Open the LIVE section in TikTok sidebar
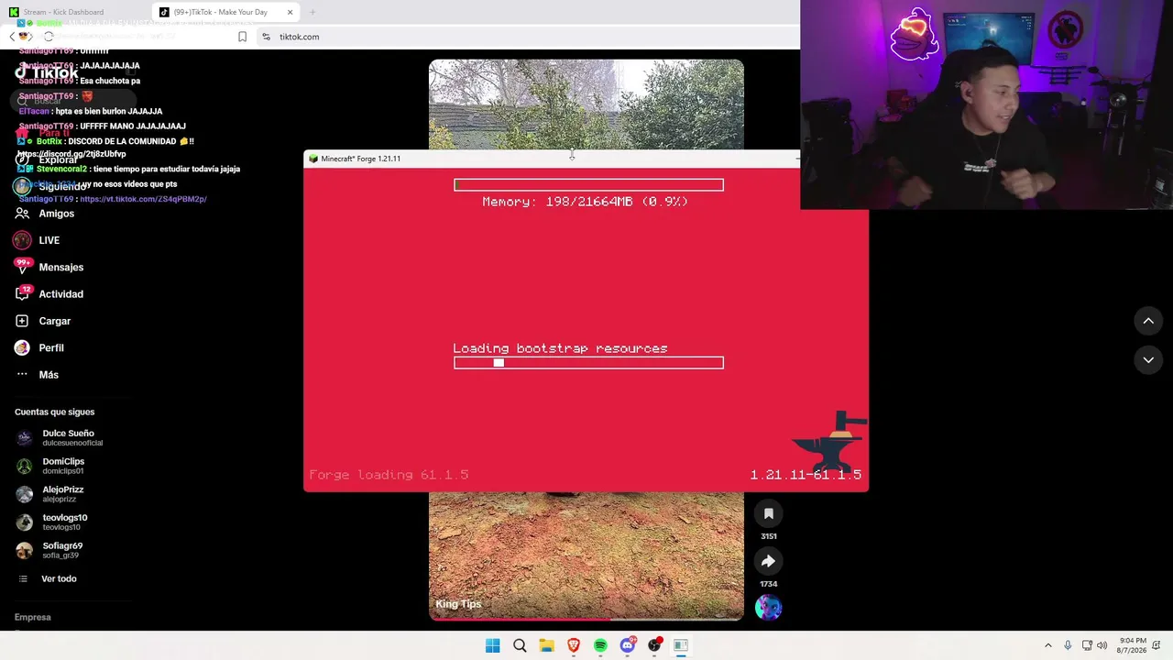The width and height of the screenshot is (1173, 660). click(37, 240)
